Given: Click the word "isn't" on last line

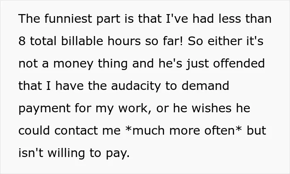Looking at the screenshot, I should click(x=31, y=153).
